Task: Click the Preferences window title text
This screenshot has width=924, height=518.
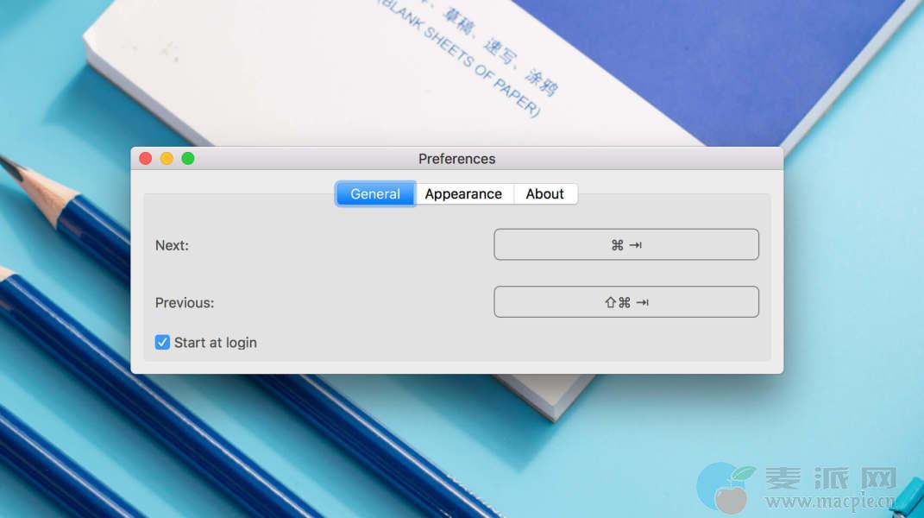Action: click(x=456, y=159)
